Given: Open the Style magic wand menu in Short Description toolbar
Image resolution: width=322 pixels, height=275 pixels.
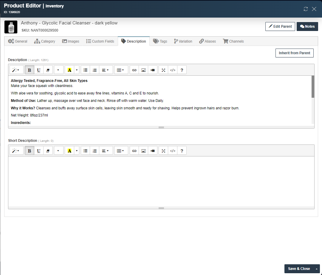Looking at the screenshot, I should coord(16,151).
